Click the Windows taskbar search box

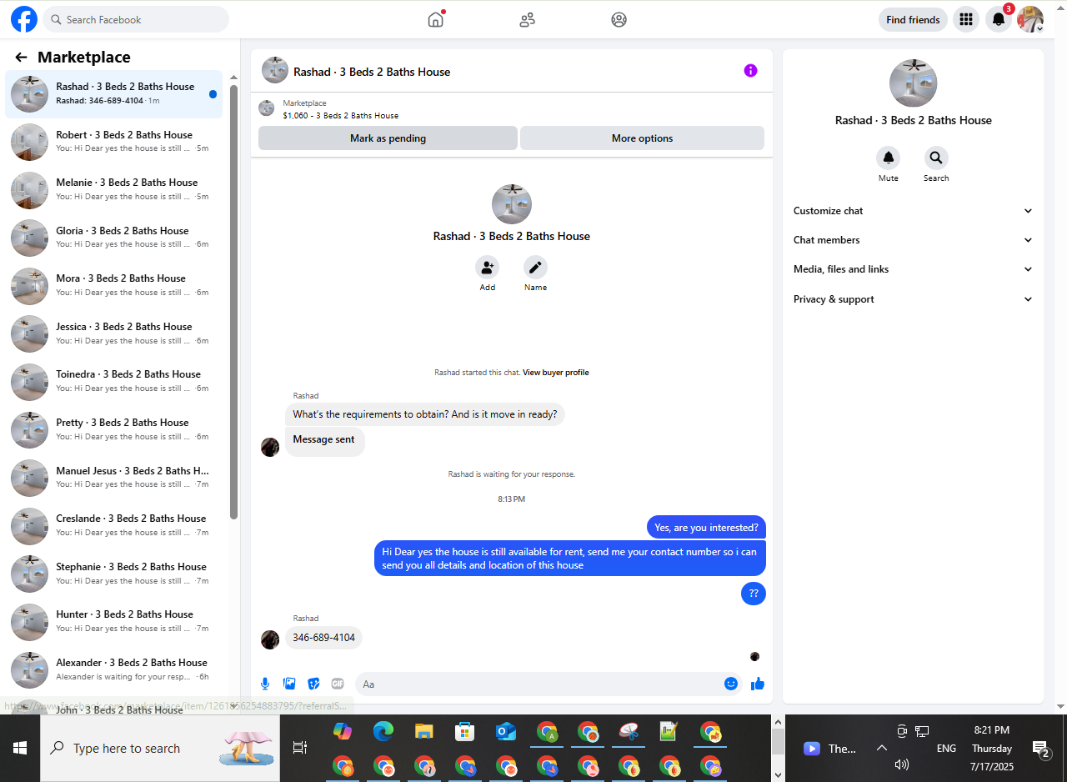[x=160, y=748]
